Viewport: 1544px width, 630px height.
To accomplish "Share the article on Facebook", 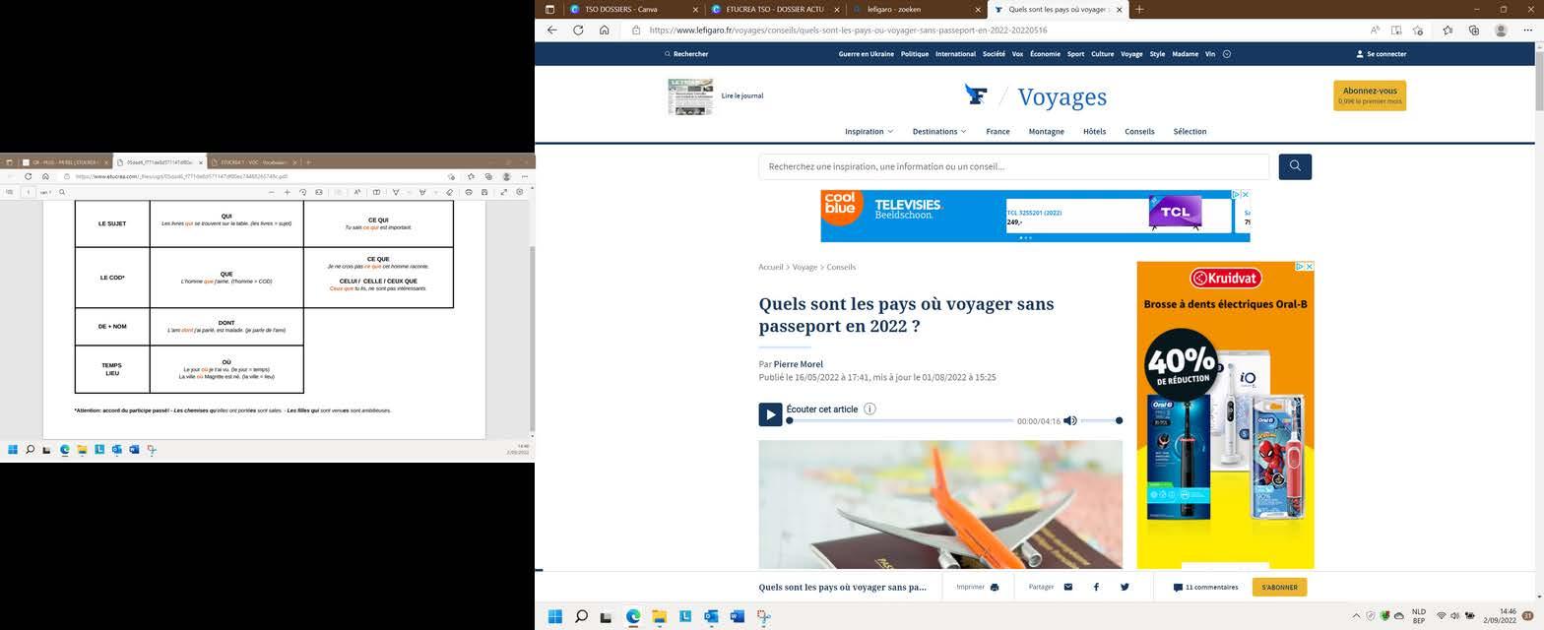I will (x=1096, y=587).
